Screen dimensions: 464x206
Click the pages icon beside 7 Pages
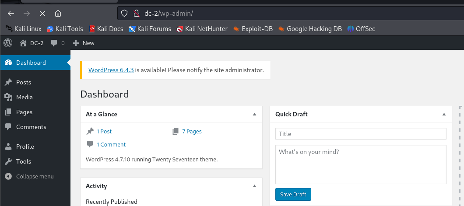pyautogui.click(x=176, y=132)
